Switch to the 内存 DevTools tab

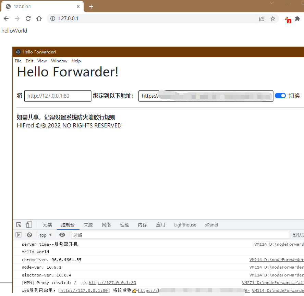[x=143, y=225]
